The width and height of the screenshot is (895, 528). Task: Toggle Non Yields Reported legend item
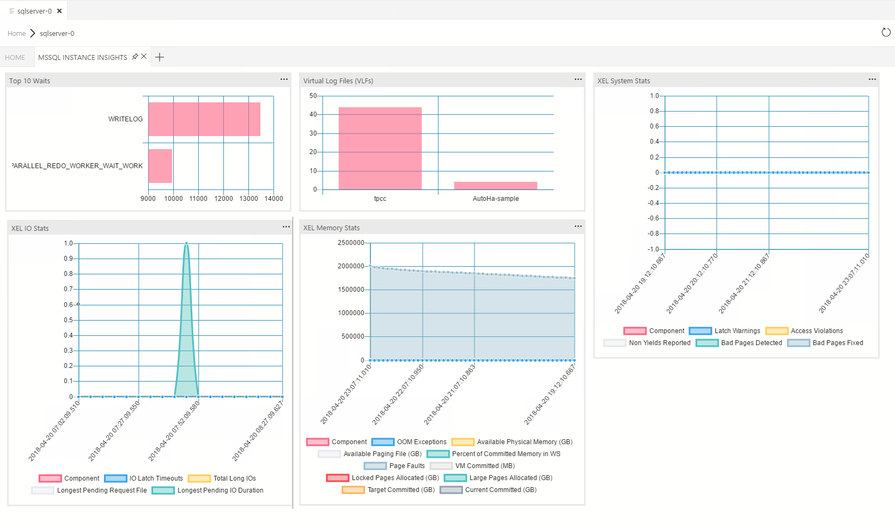(647, 343)
